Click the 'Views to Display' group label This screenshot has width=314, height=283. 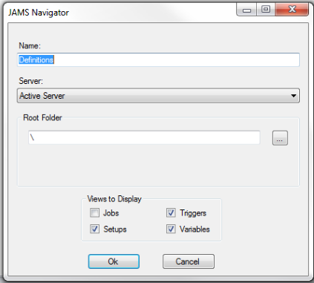[x=114, y=199]
